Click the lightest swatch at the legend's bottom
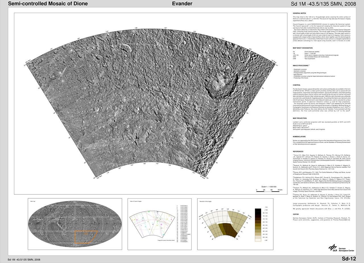This screenshot has width=364, height=263. point(258,240)
